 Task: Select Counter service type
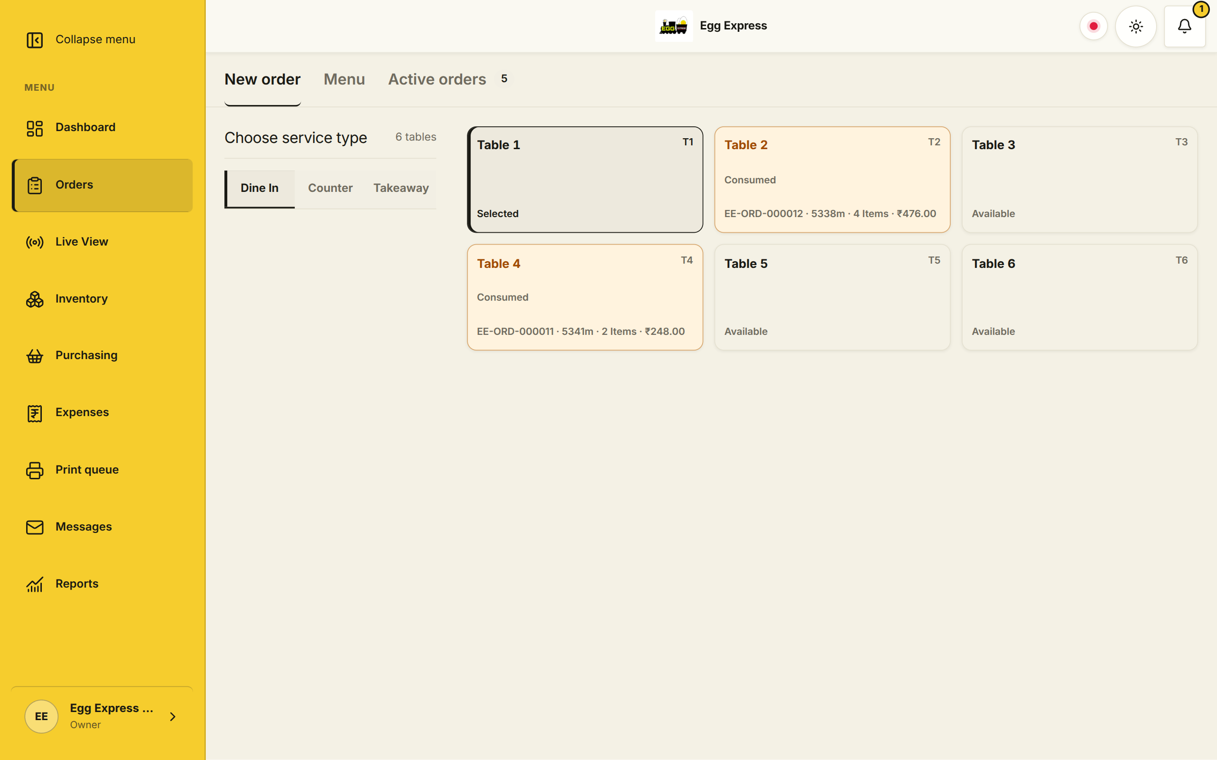[x=330, y=188]
